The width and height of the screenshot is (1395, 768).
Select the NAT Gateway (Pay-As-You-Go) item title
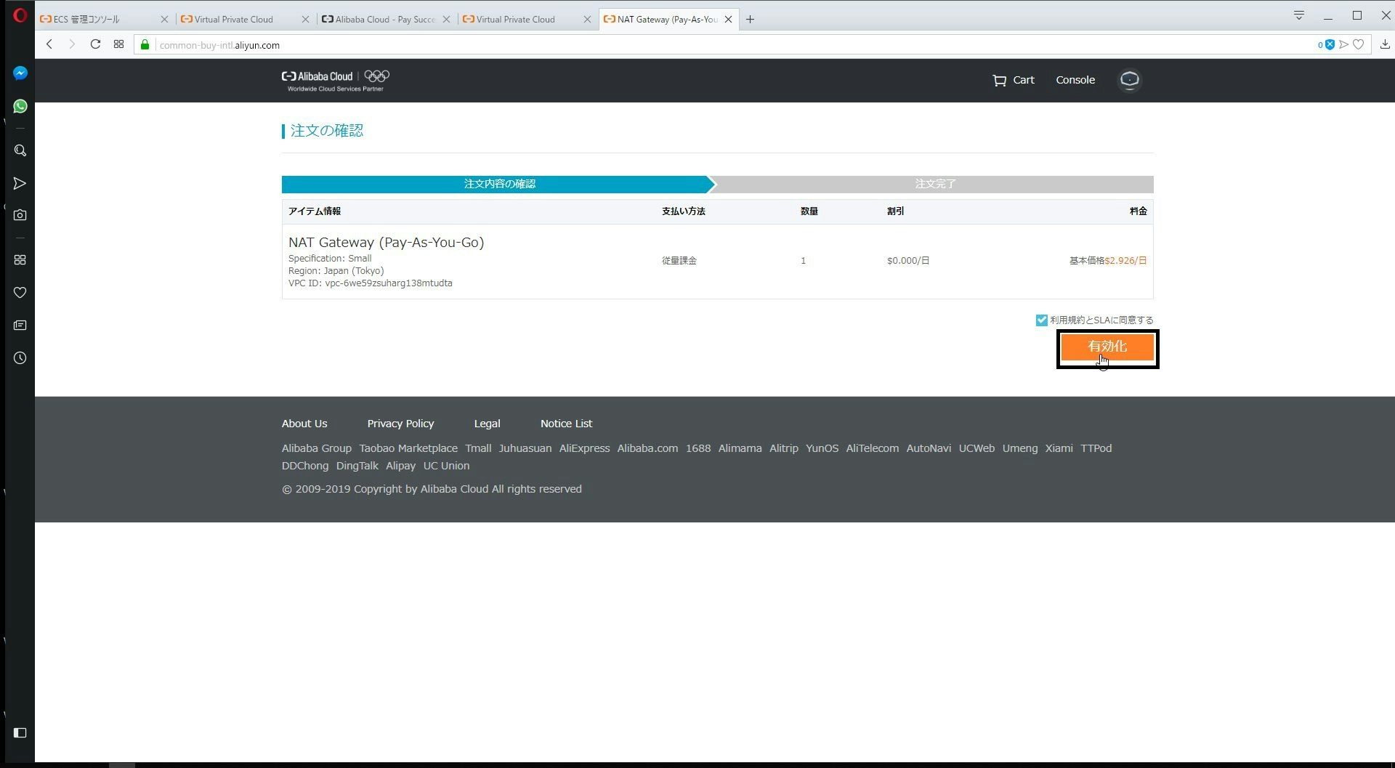[386, 242]
